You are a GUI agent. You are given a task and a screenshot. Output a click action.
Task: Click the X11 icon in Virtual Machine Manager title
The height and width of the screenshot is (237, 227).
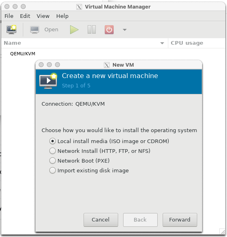pos(79,7)
